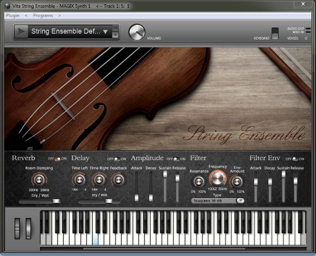
Task: Click the highlighted blue piano key
Action: [x=95, y=239]
